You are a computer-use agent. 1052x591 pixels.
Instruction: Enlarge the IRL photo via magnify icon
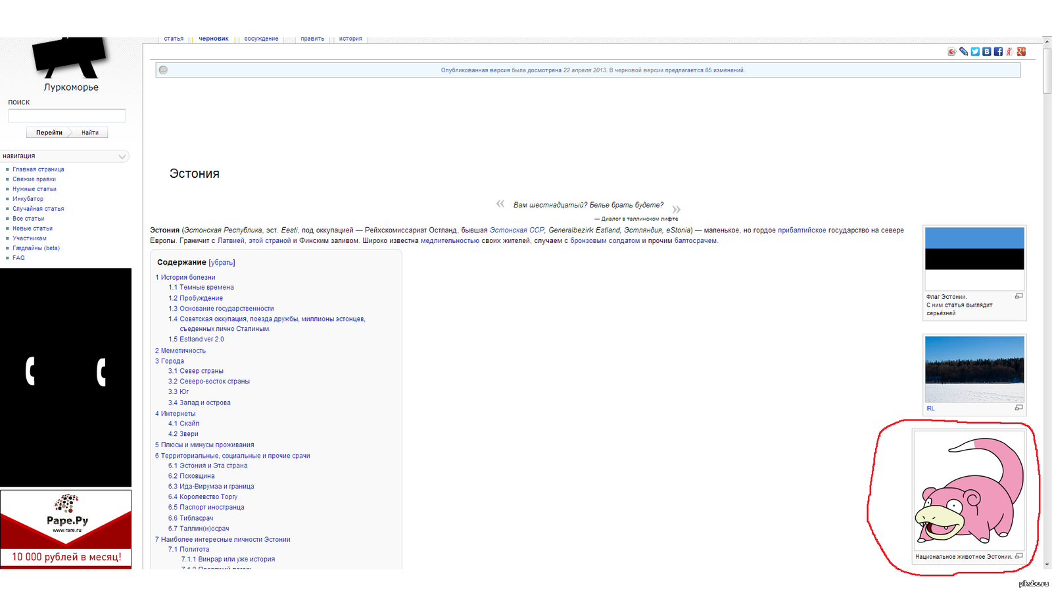point(1018,408)
